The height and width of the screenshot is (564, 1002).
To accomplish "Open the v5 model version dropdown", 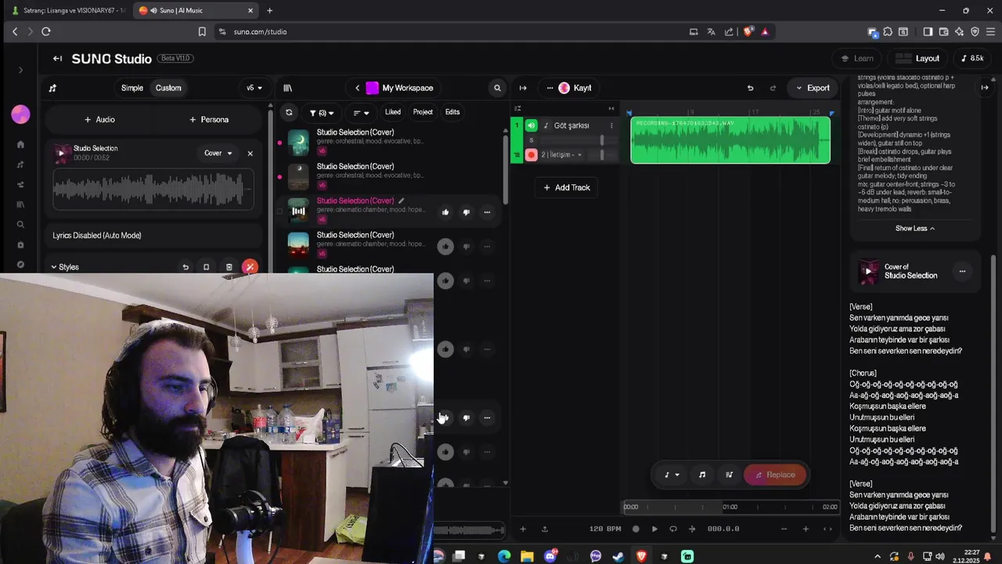I will (x=254, y=88).
